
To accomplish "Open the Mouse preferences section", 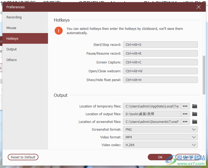I will click(x=25, y=28).
